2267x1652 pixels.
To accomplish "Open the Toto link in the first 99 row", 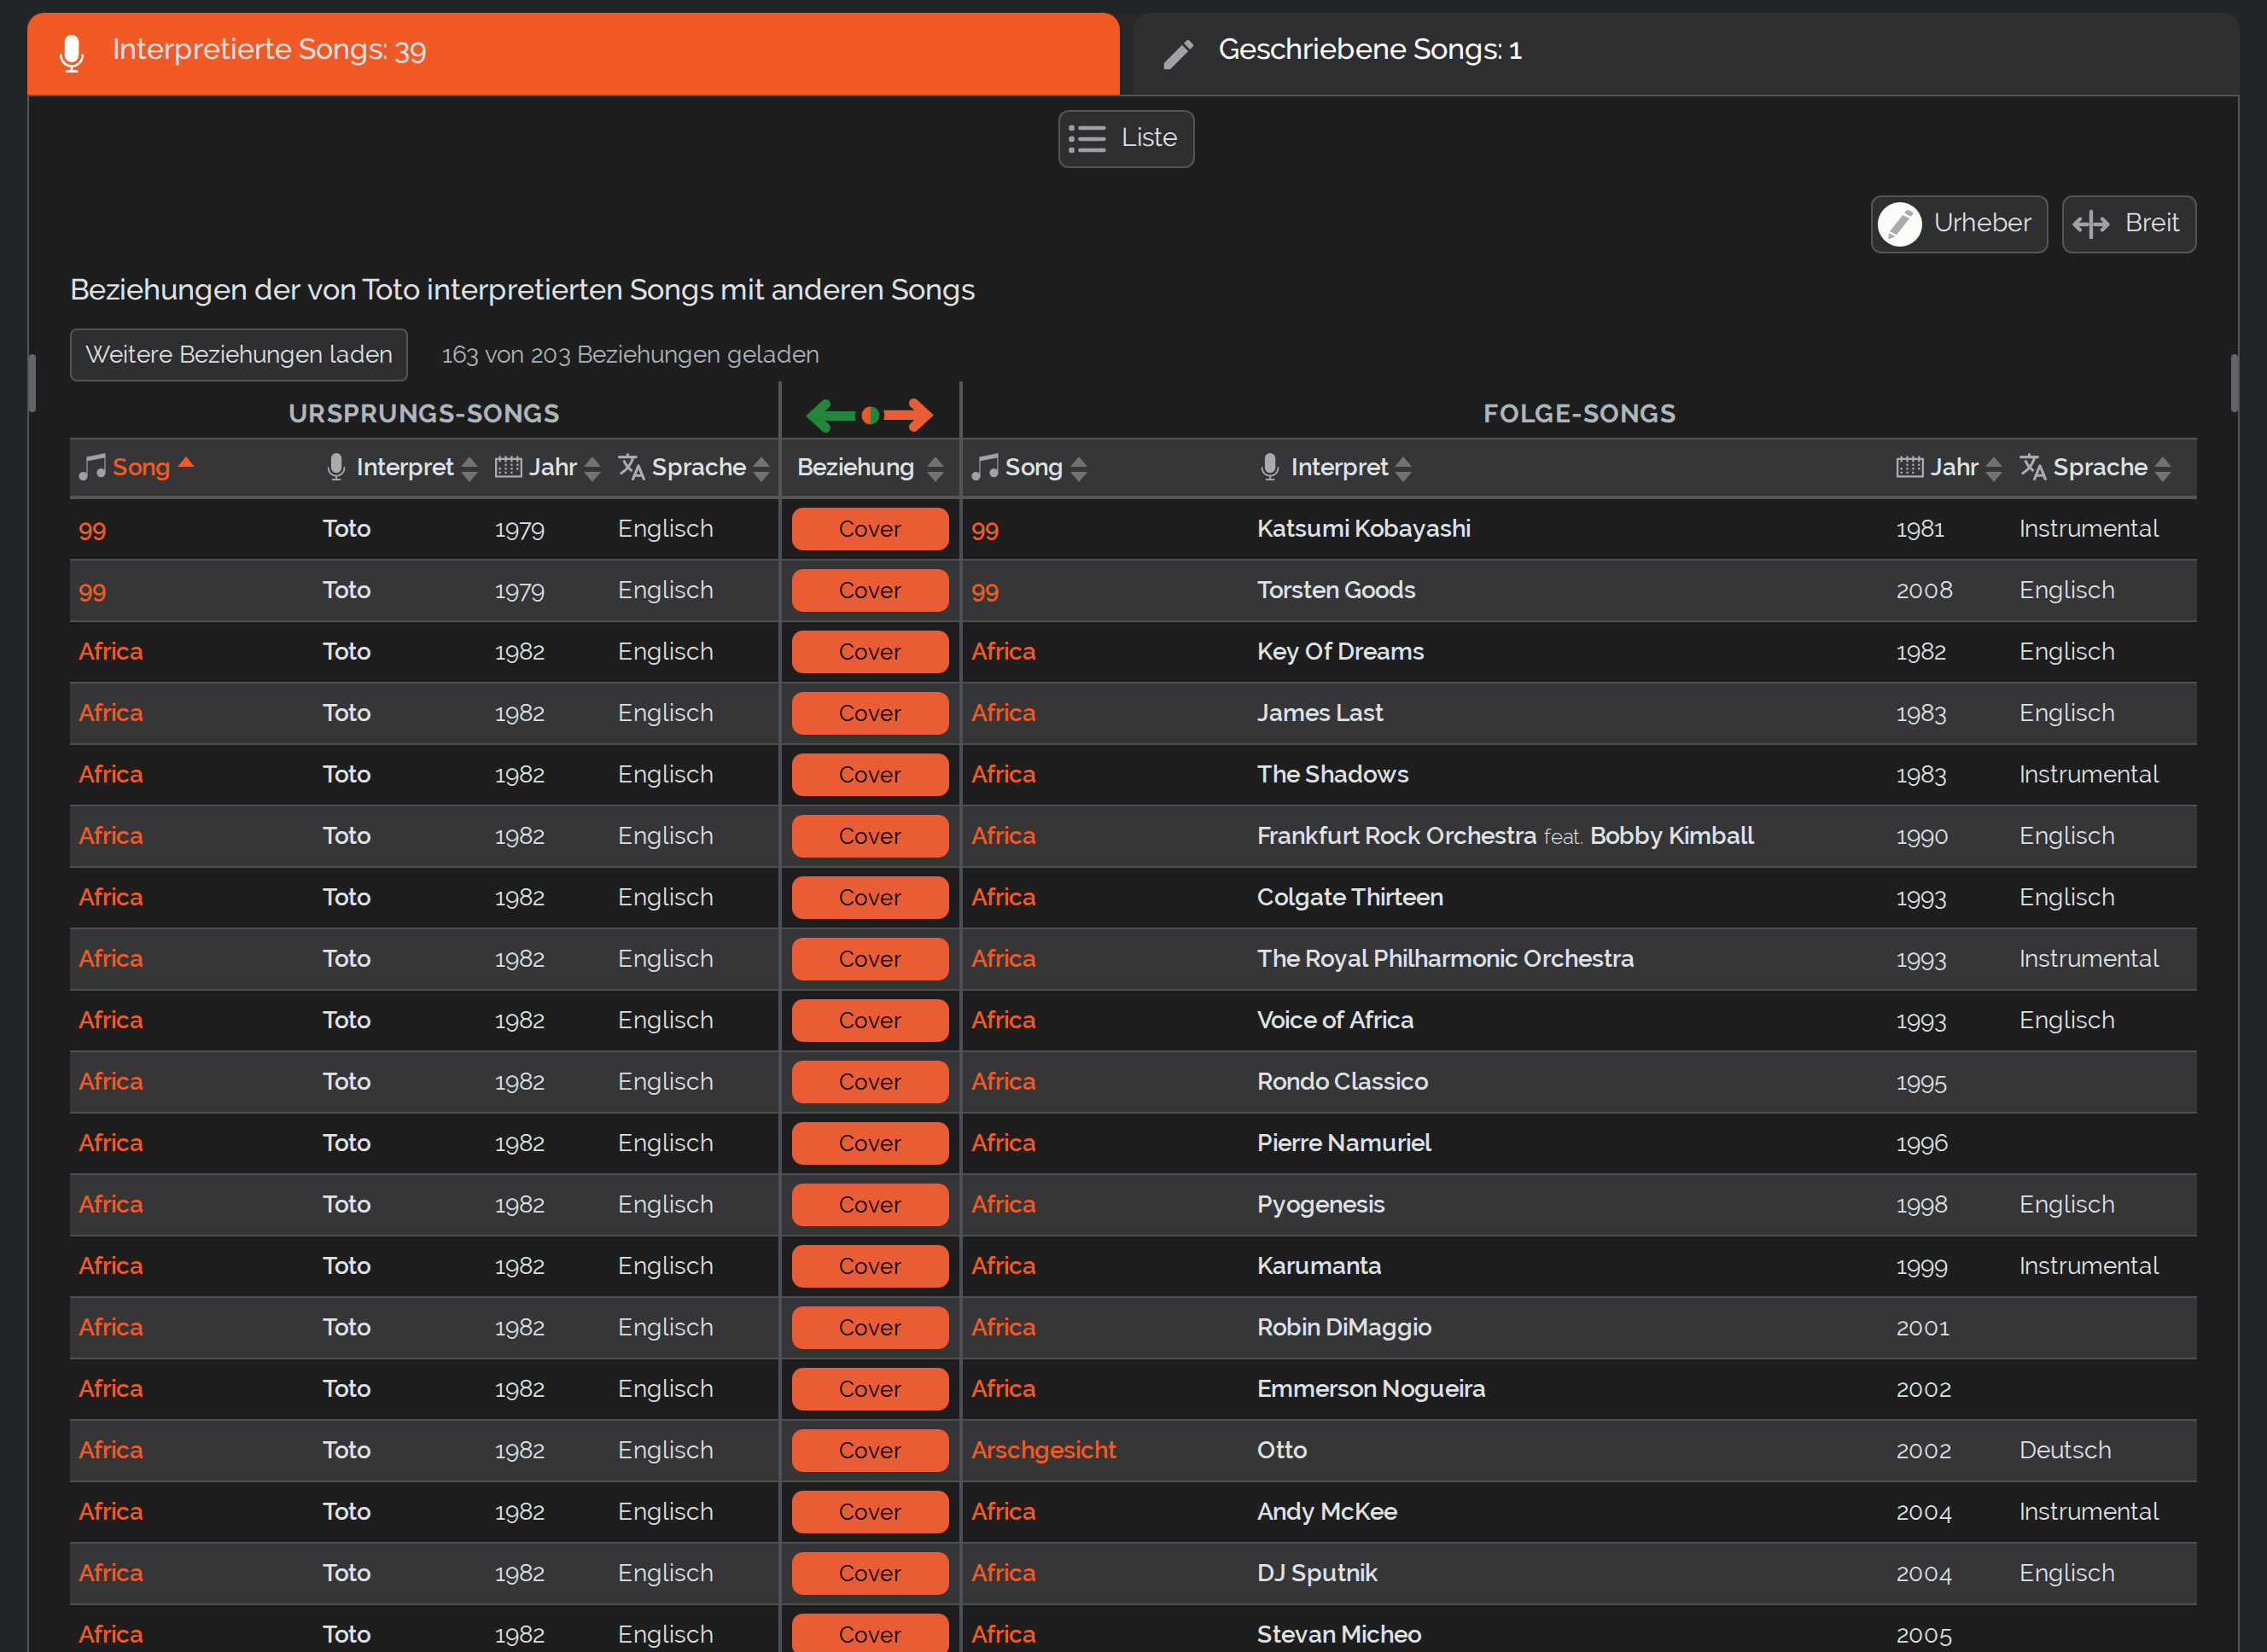I will tap(346, 529).
